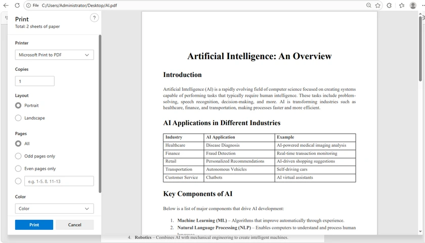Select Odd pages only option
This screenshot has height=243, width=425.
18,156
